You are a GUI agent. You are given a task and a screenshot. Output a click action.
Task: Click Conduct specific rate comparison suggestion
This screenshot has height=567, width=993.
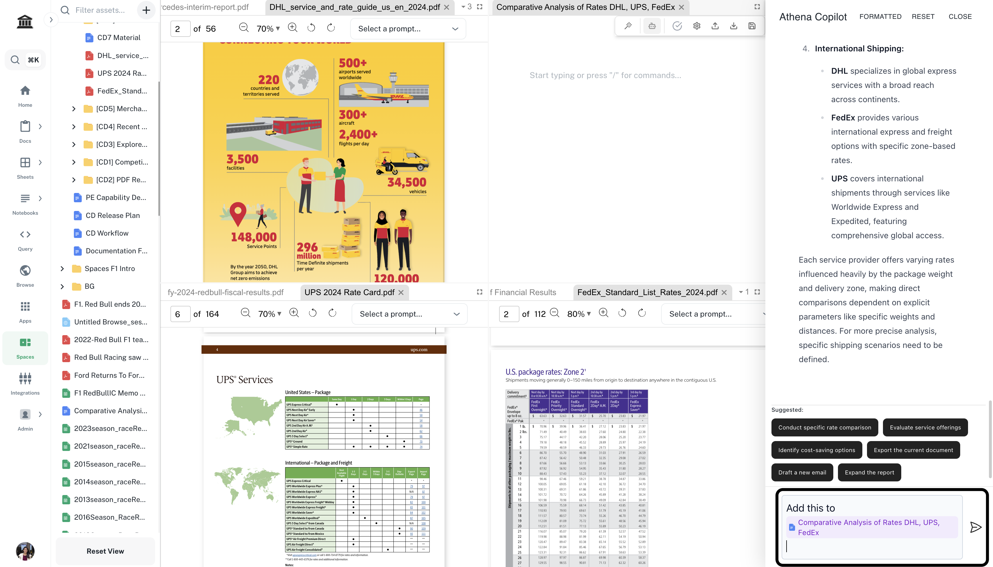[x=824, y=427]
